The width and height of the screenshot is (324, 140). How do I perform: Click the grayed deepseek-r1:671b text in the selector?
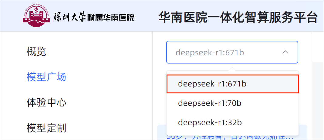[x=210, y=53]
